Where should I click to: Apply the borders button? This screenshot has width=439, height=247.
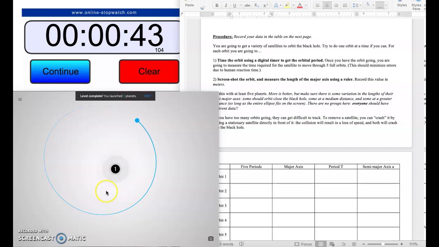380,5
